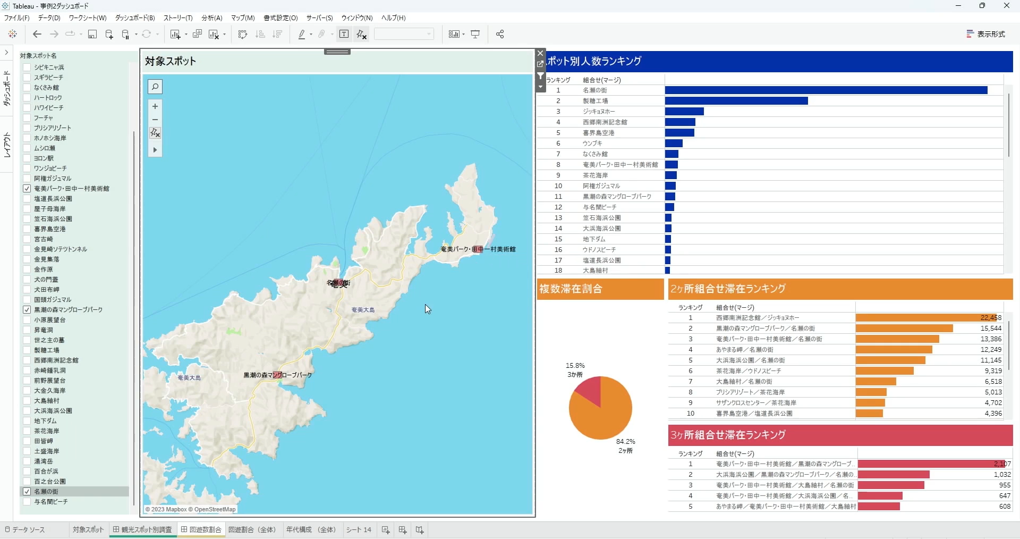Screen dimensions: 1020x539
Task: Expand the map toolbar arrow flyout
Action: [x=155, y=150]
